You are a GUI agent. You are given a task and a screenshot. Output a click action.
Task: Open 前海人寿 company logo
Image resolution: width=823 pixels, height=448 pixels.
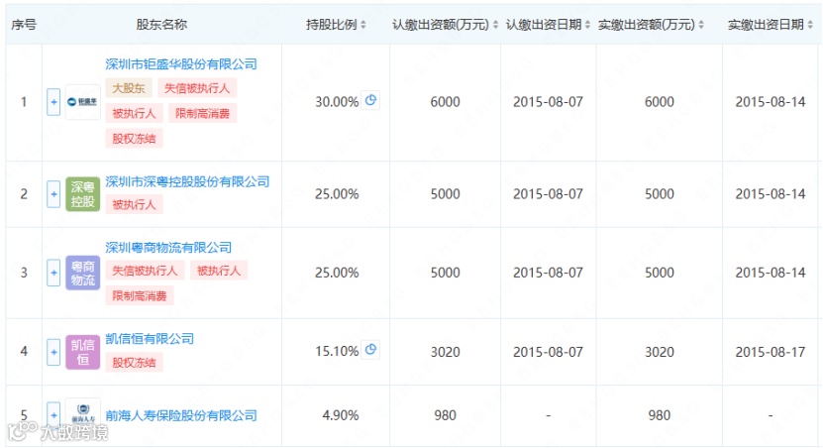coord(82,414)
